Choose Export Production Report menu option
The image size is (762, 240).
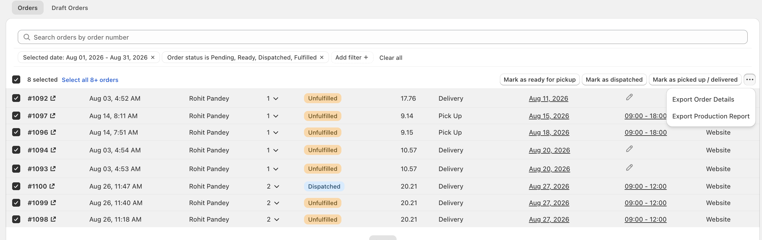point(711,116)
